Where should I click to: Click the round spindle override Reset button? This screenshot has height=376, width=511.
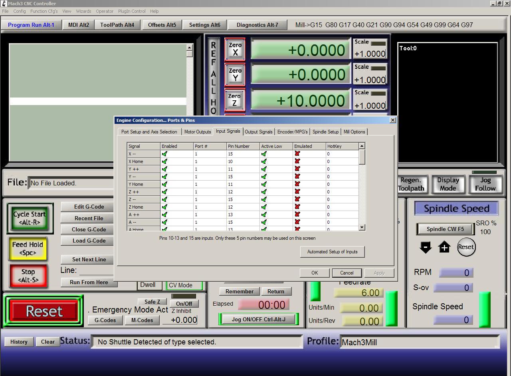(465, 247)
